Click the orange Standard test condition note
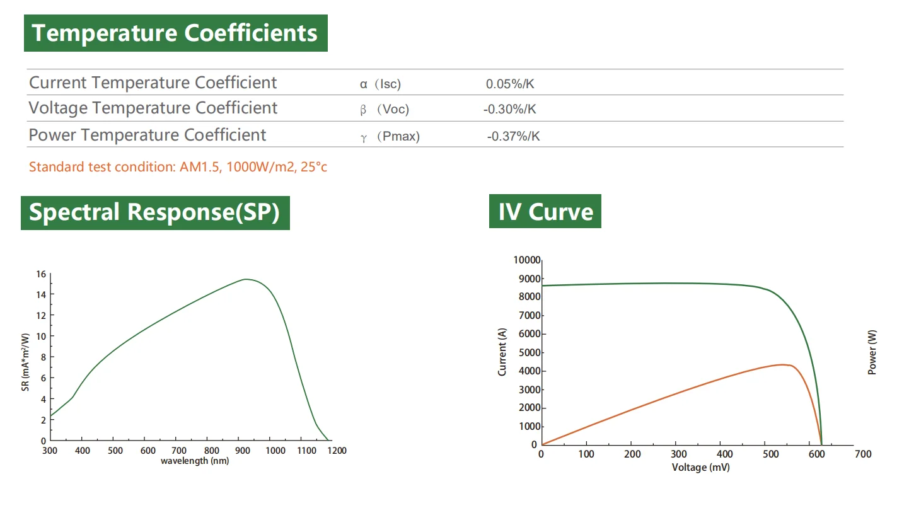This screenshot has height=508, width=909. [178, 167]
